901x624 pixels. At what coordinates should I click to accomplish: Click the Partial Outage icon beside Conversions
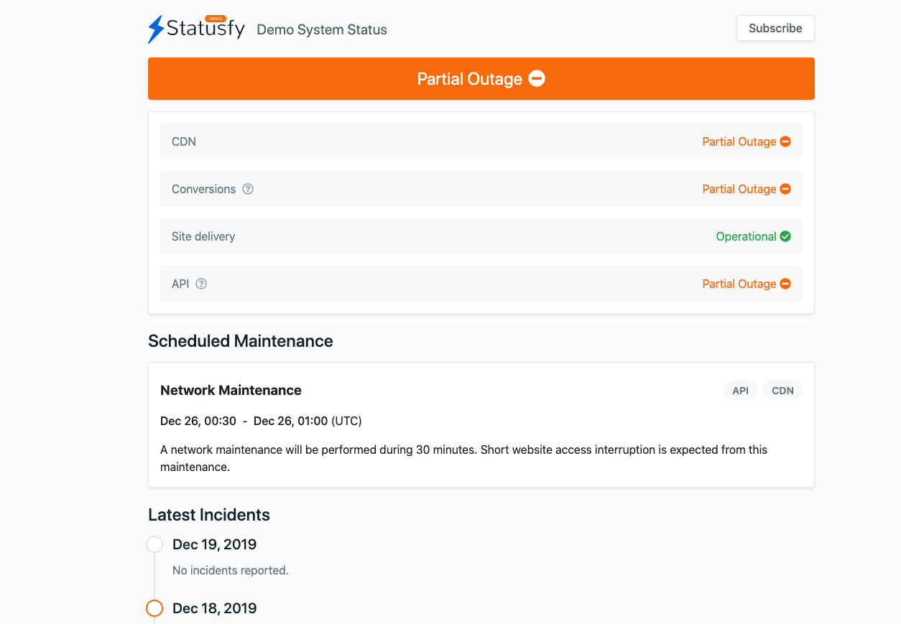pyautogui.click(x=785, y=189)
